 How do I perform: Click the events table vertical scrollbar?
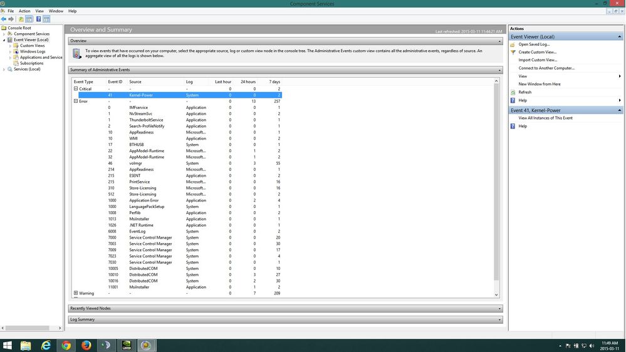click(496, 182)
